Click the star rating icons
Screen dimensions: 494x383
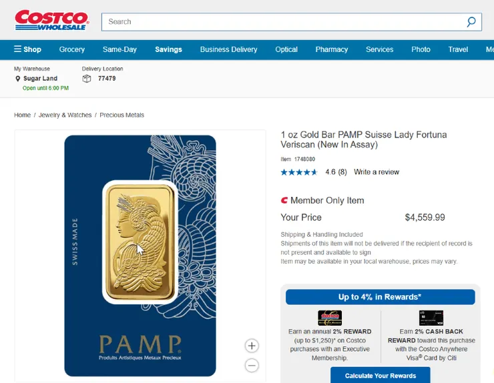coord(299,172)
